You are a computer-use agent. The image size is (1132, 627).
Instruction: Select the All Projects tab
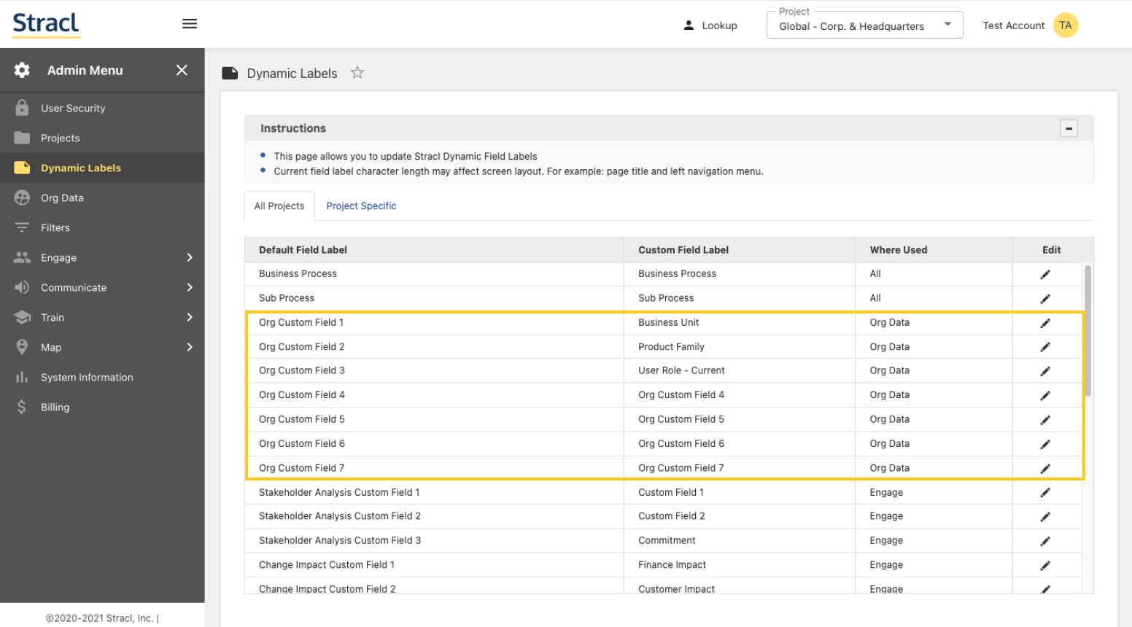[x=279, y=206]
